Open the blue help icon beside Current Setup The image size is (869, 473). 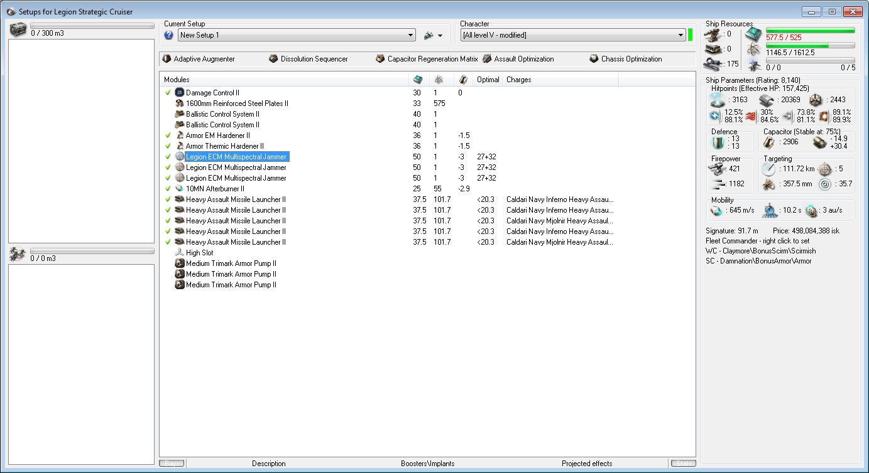168,35
